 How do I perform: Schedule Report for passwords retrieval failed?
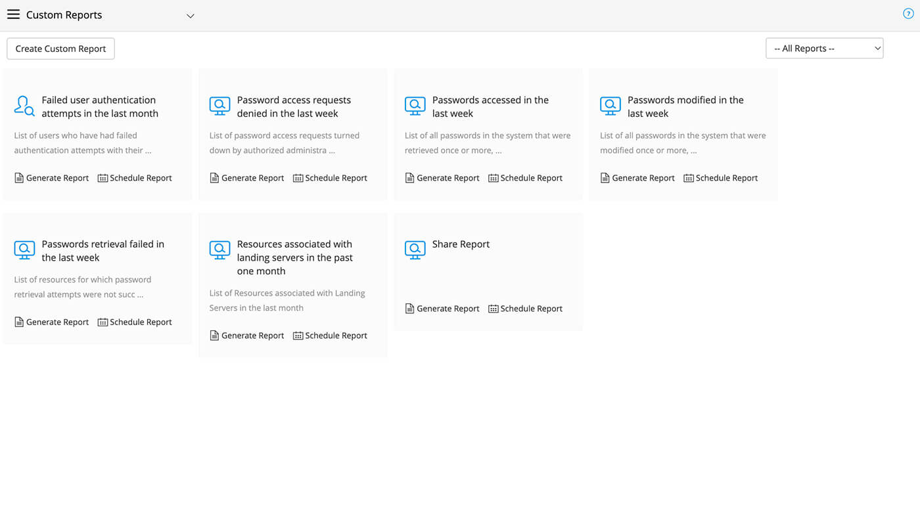135,322
